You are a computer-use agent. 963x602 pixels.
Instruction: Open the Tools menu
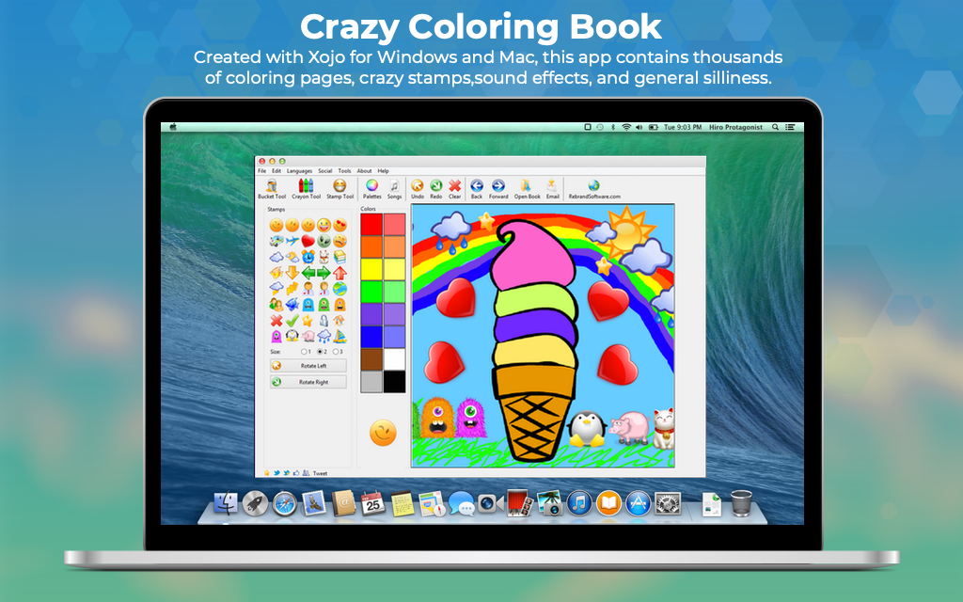tap(344, 171)
